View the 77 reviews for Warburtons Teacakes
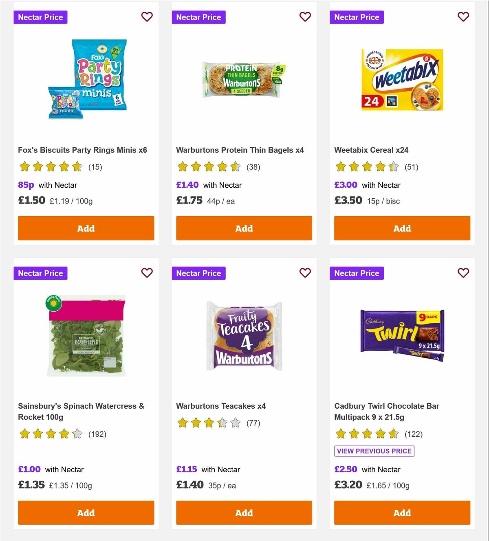The width and height of the screenshot is (489, 541). point(252,423)
